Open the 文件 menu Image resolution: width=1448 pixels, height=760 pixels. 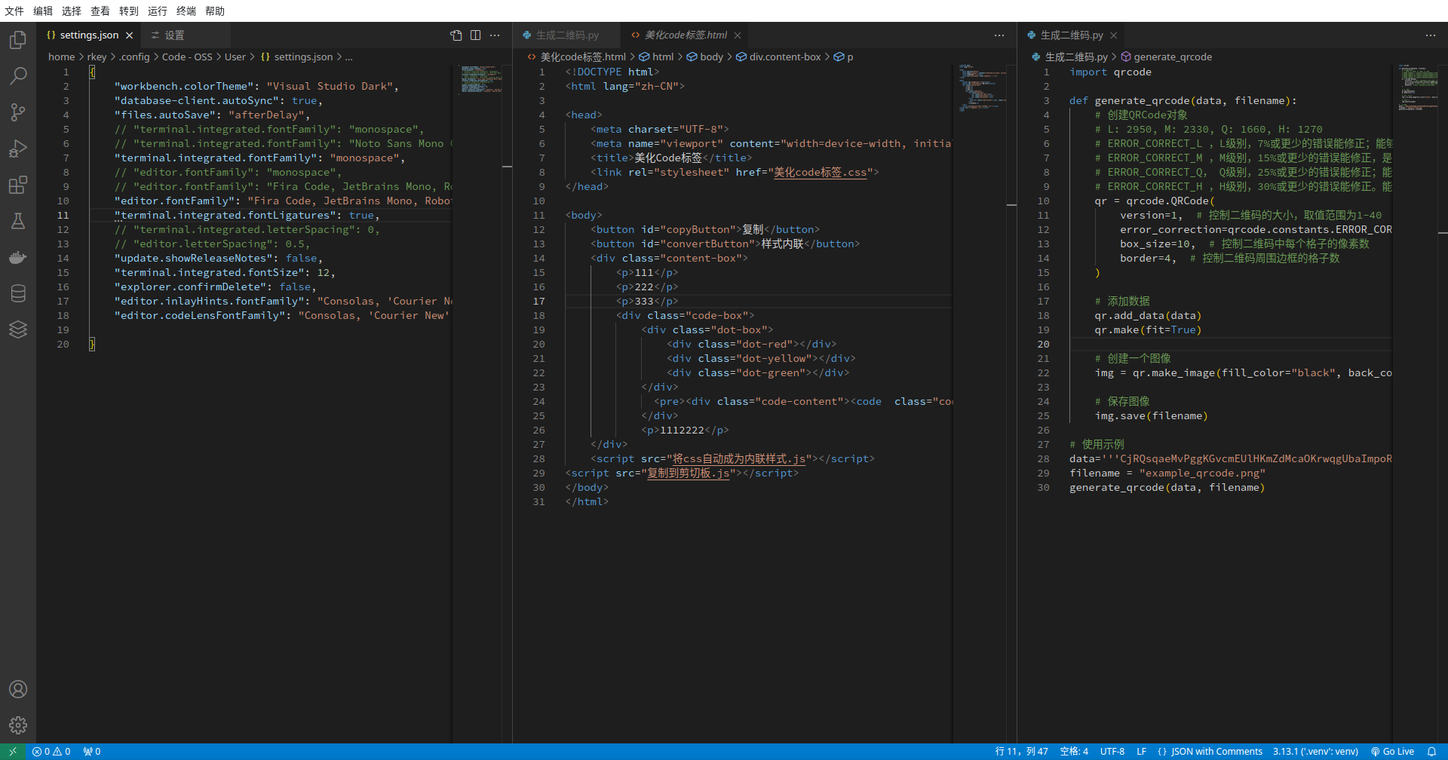coord(14,11)
